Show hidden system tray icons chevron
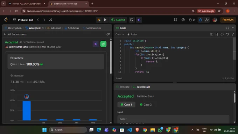The width and height of the screenshot is (238, 134). (x=192, y=130)
